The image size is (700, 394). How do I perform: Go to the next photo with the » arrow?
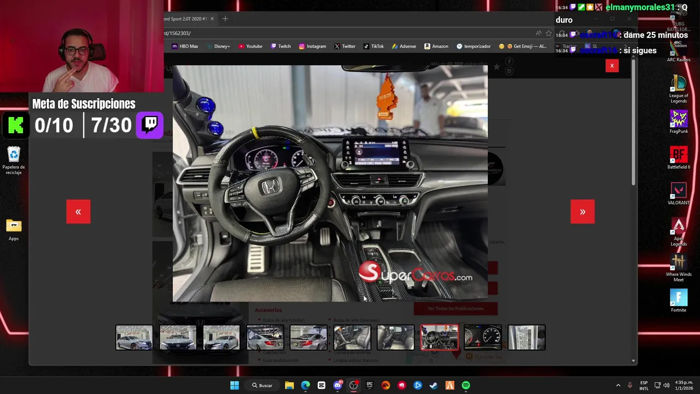click(x=582, y=212)
